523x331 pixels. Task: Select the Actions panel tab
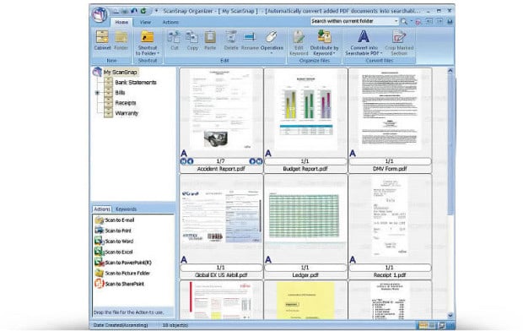[102, 209]
